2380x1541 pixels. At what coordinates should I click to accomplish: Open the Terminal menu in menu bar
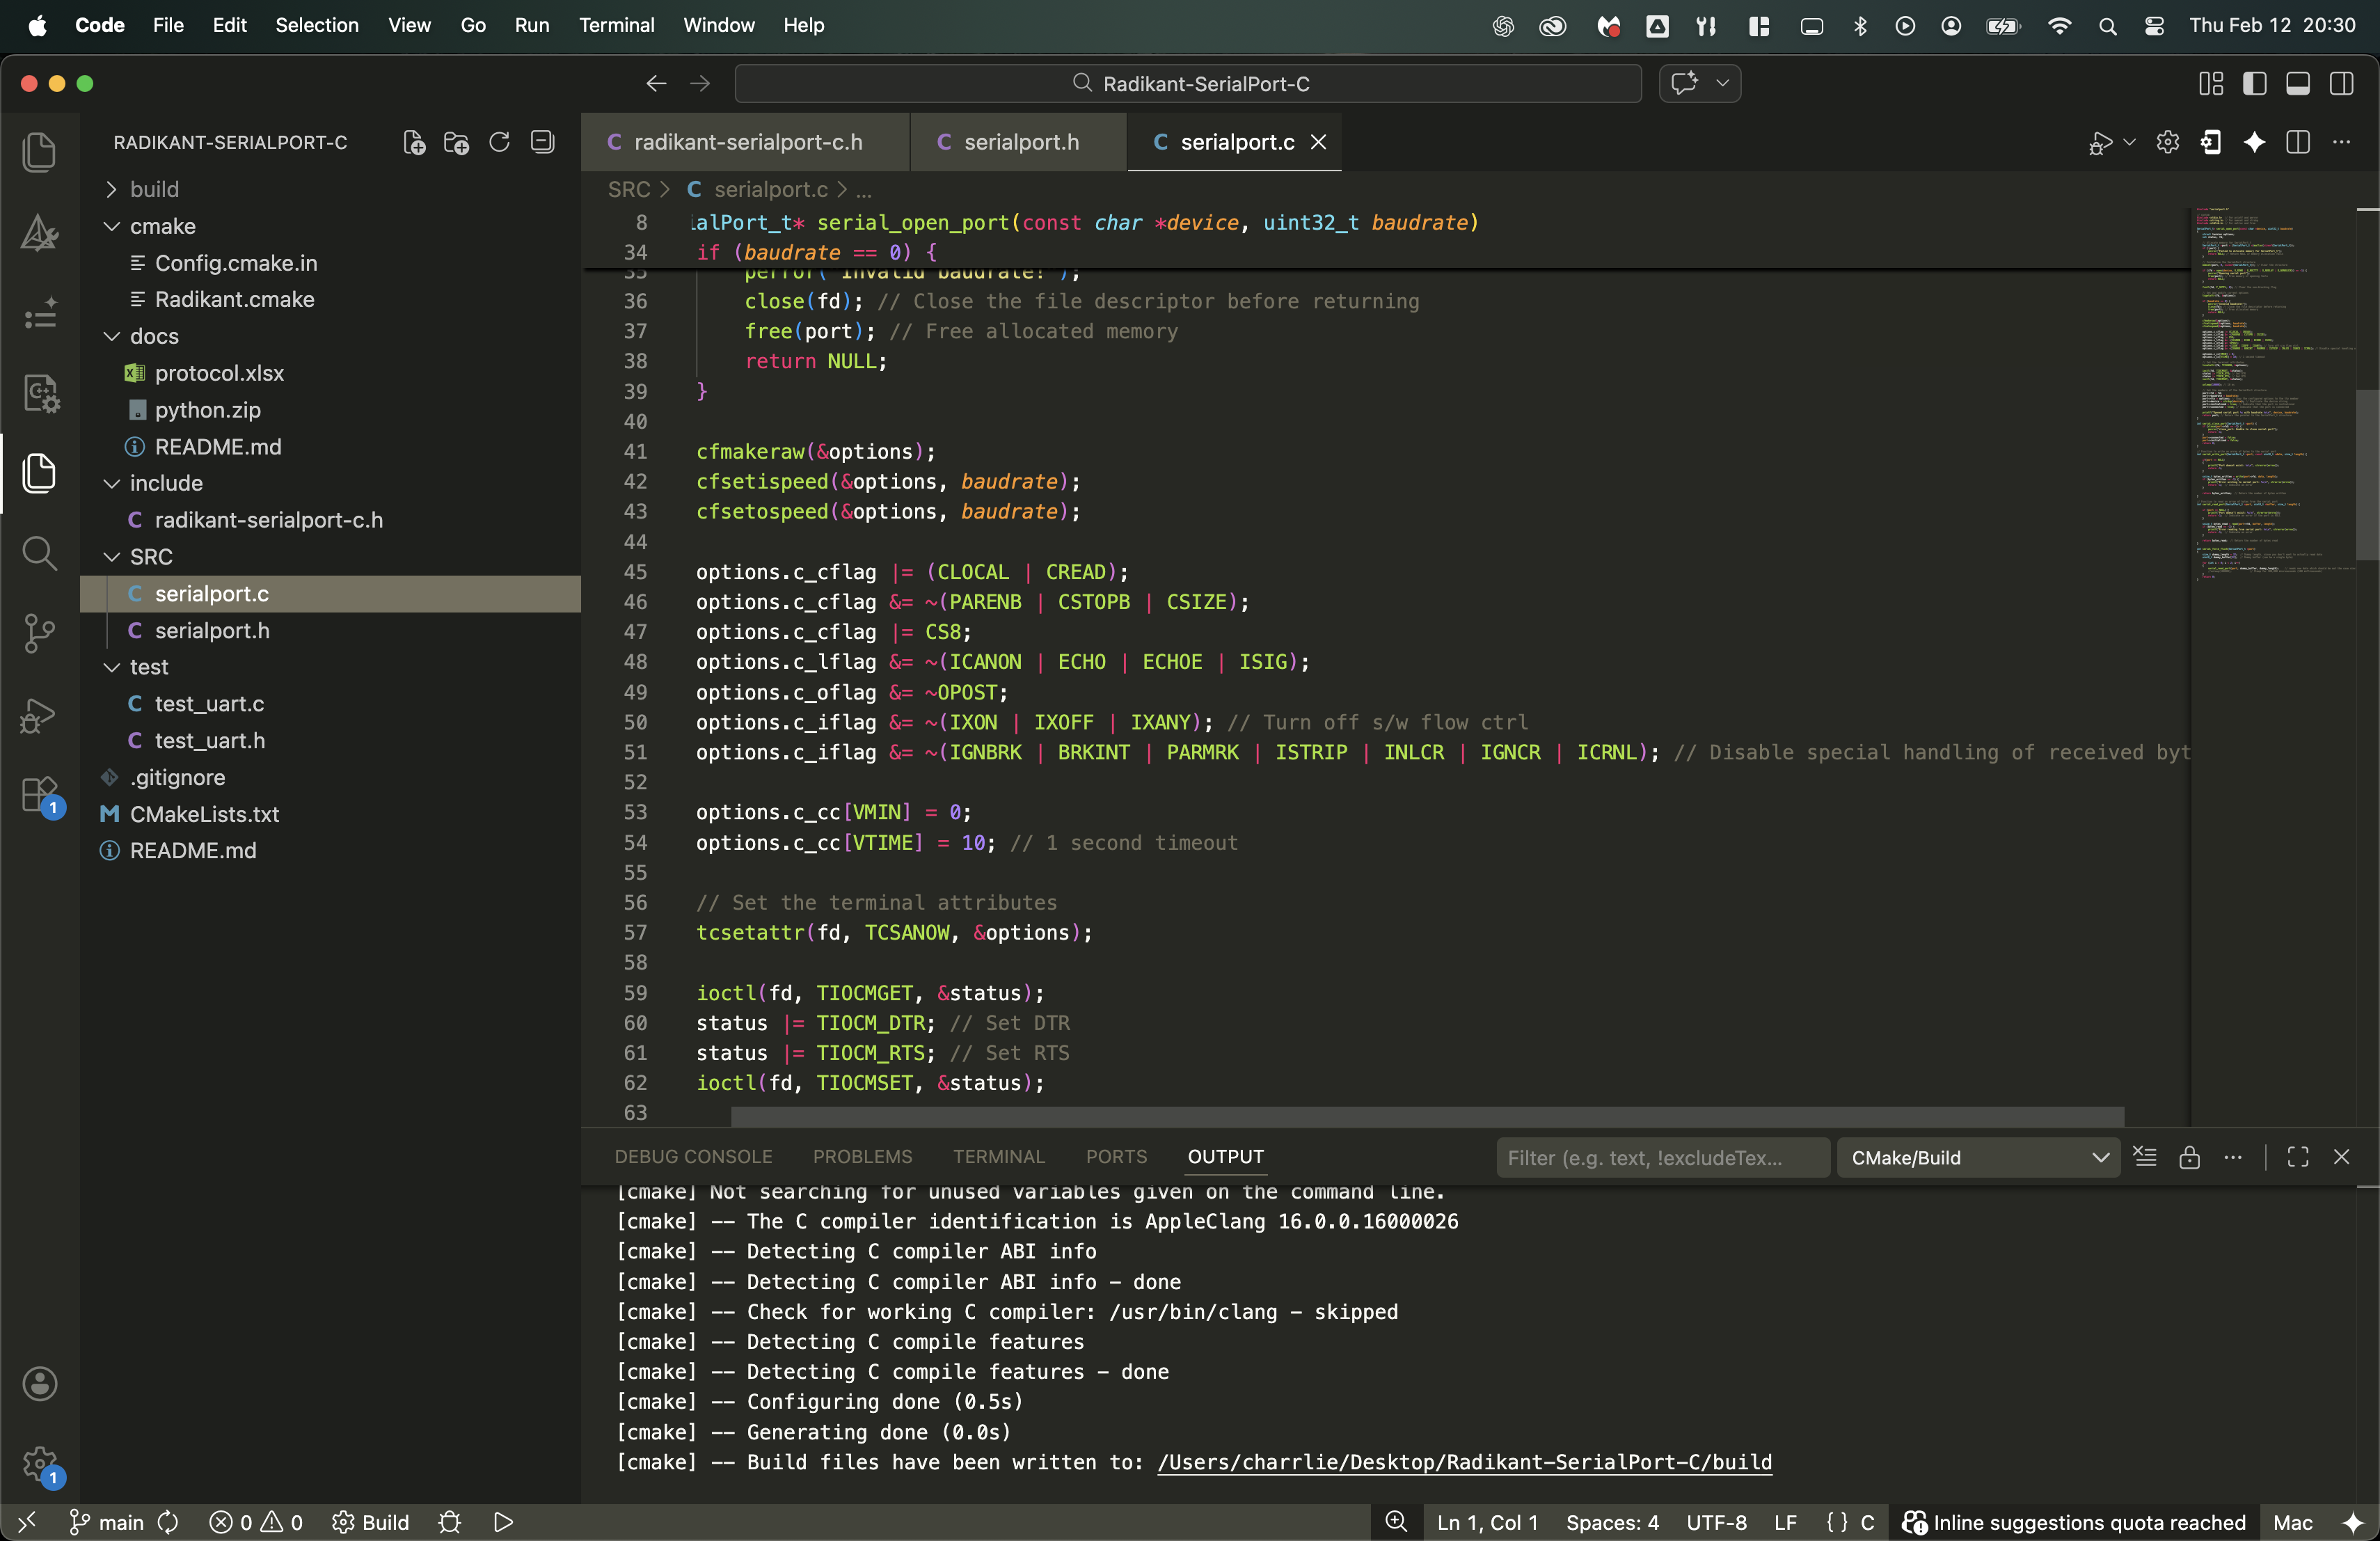(x=616, y=25)
